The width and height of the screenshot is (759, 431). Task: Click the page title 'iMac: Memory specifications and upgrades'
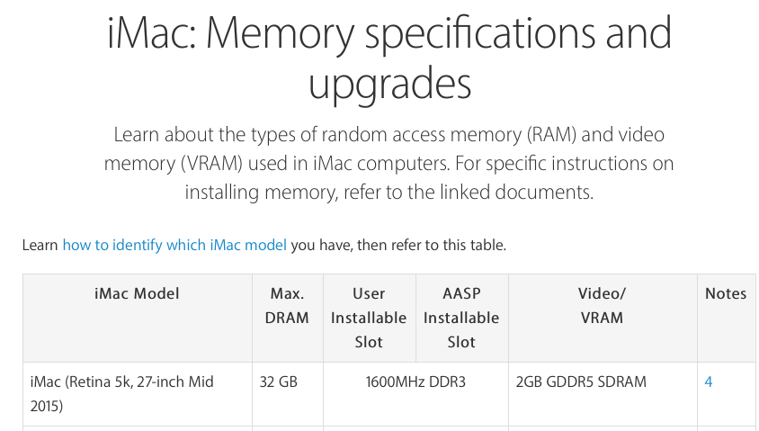click(x=389, y=58)
